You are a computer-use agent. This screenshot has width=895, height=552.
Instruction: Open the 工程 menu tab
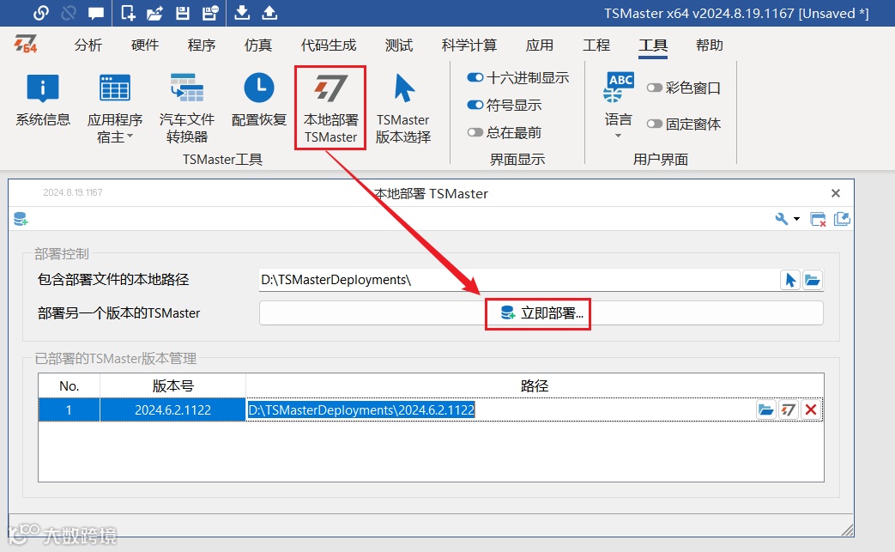coord(596,45)
